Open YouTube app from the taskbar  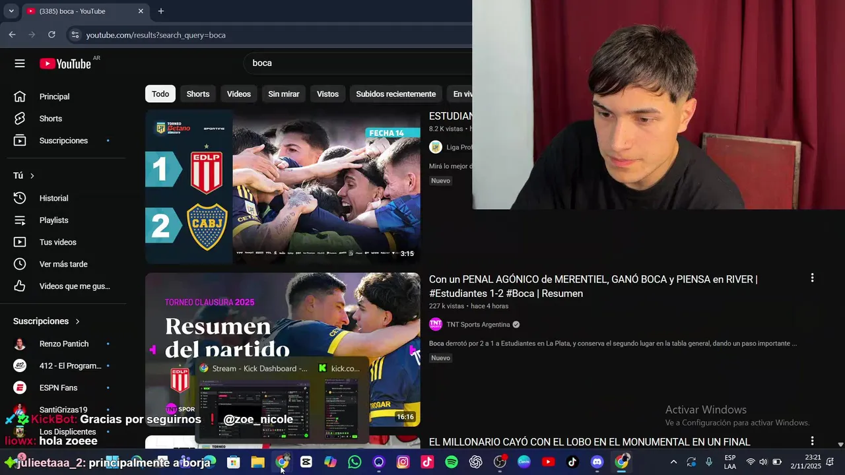click(549, 462)
